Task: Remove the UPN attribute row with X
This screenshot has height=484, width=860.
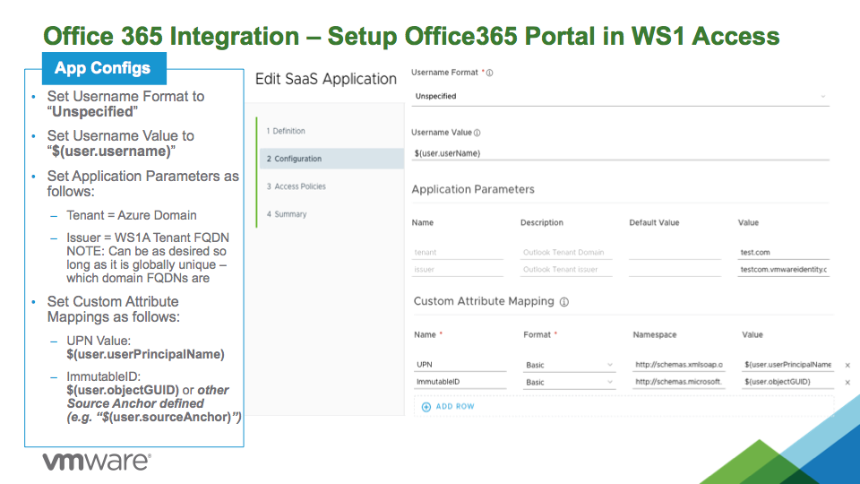Action: pos(847,365)
